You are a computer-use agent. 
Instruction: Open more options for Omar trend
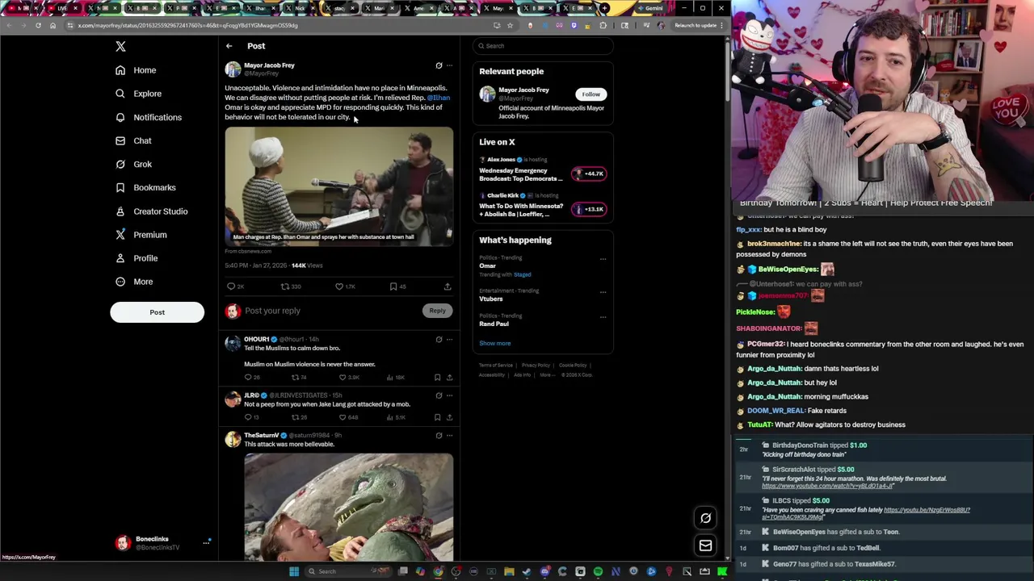point(603,259)
